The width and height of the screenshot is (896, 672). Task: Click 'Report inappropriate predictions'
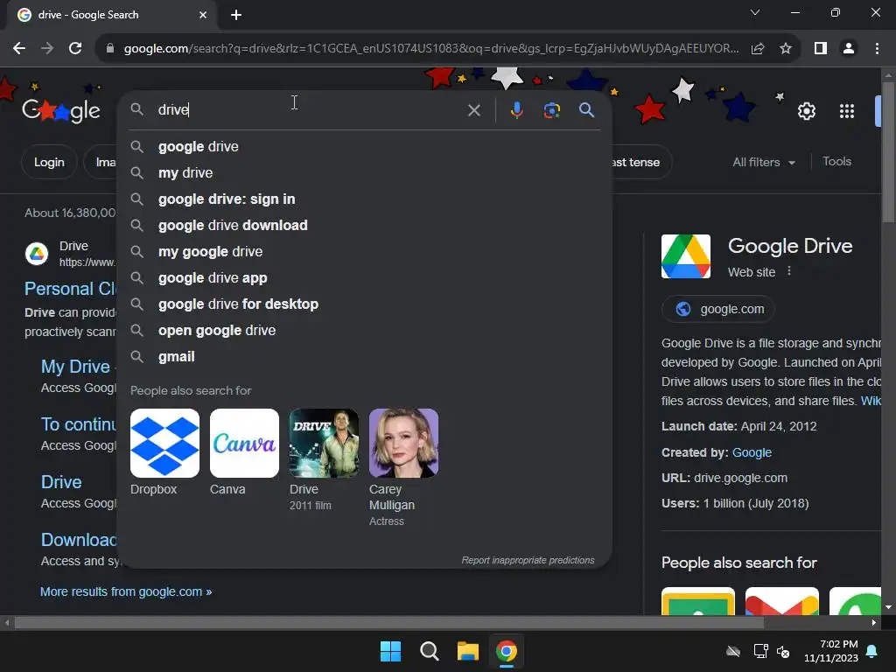pos(528,560)
